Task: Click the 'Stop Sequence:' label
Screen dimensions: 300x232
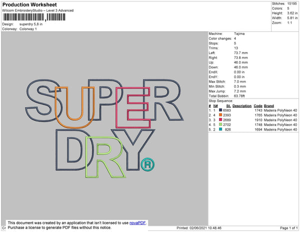Action: point(220,101)
